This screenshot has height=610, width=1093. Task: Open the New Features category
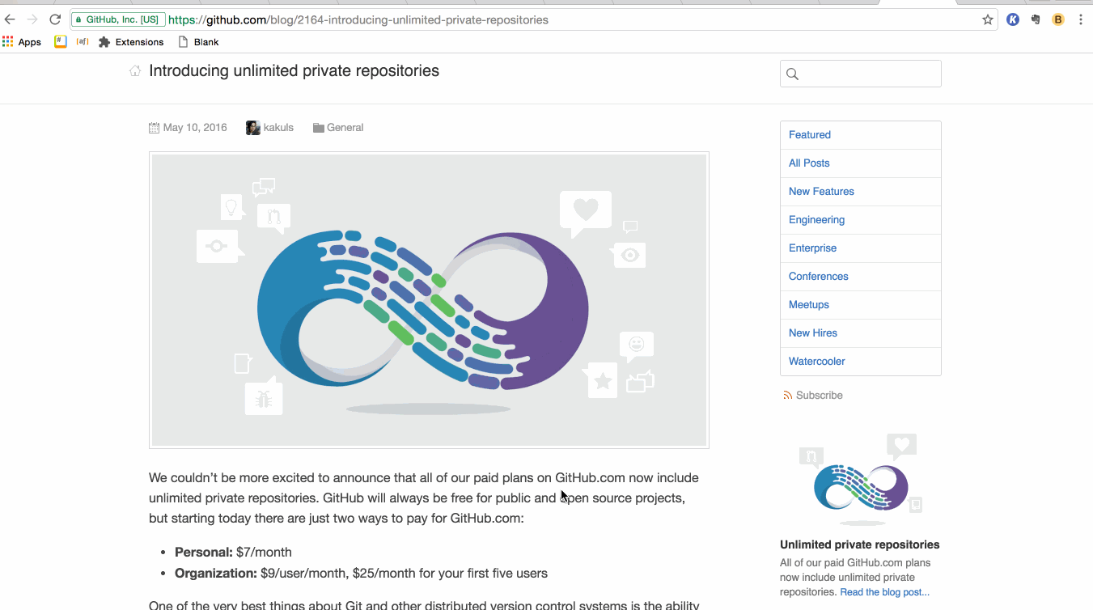pyautogui.click(x=861, y=192)
